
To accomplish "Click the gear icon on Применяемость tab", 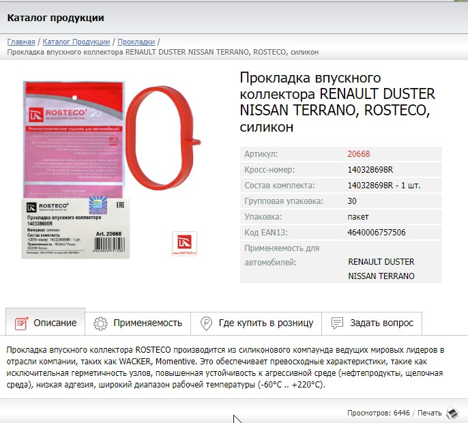I will pyautogui.click(x=100, y=323).
